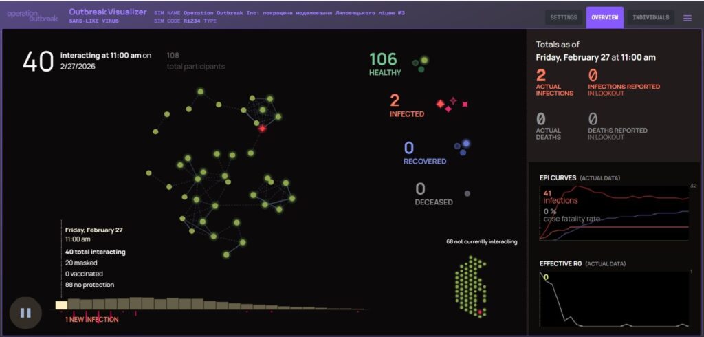Click the red infected diamonds icon
Viewport: 704px width, 337px height.
pos(452,105)
